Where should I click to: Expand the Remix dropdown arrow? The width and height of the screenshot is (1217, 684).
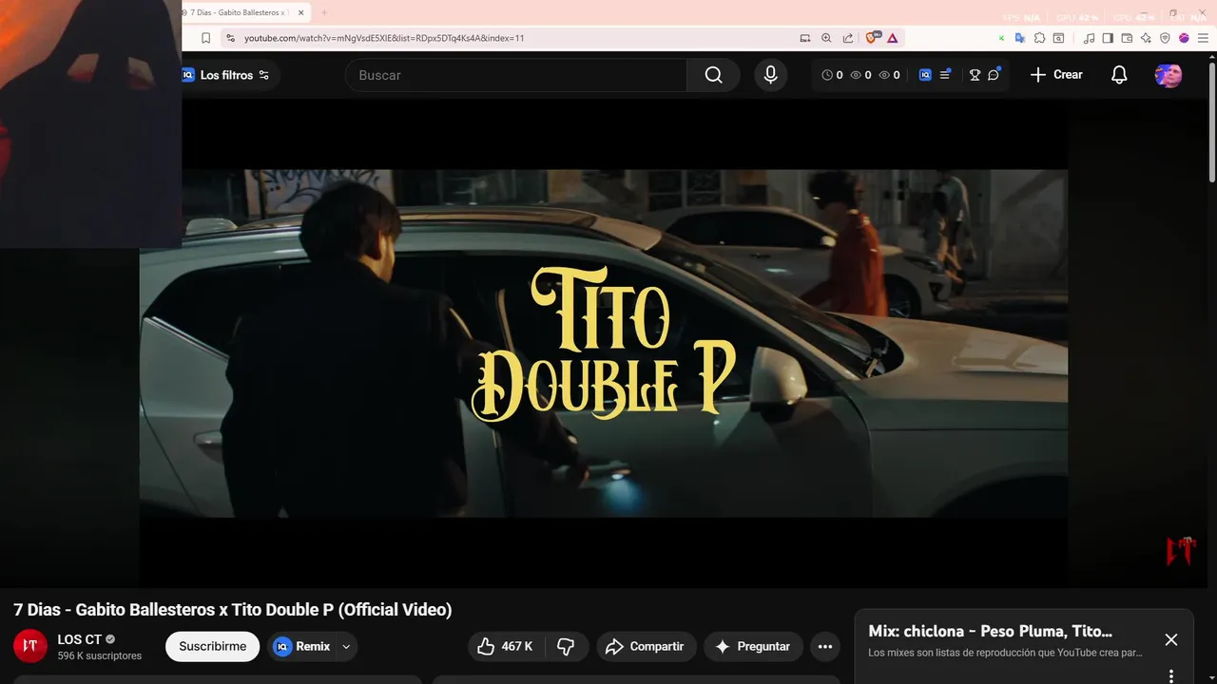346,646
